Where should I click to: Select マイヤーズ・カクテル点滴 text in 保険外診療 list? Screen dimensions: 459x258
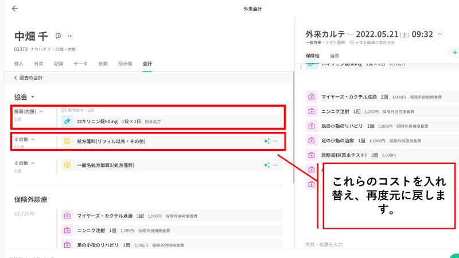[105, 216]
